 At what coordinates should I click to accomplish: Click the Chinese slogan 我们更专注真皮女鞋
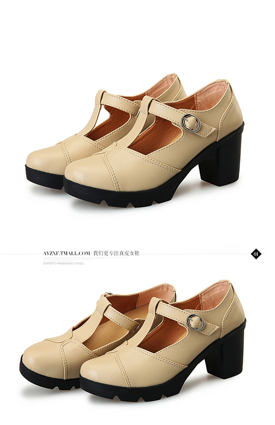coord(116,254)
